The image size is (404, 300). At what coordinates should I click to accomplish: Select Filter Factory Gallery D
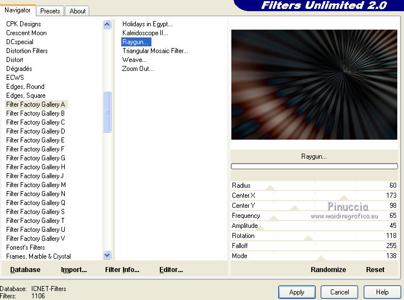(36, 131)
